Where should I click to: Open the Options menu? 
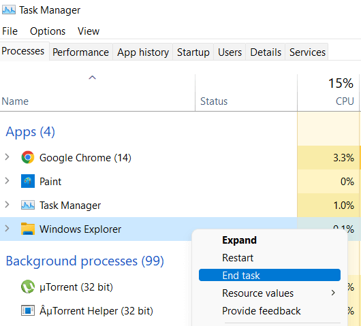click(48, 31)
